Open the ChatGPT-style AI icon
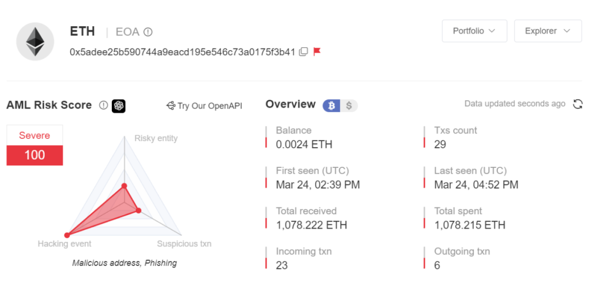The height and width of the screenshot is (286, 589). click(119, 106)
